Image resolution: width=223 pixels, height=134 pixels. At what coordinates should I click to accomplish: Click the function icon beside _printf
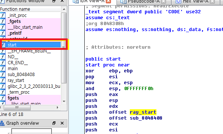pos(3,33)
